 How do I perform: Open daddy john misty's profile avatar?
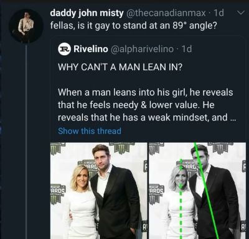pyautogui.click(x=26, y=26)
